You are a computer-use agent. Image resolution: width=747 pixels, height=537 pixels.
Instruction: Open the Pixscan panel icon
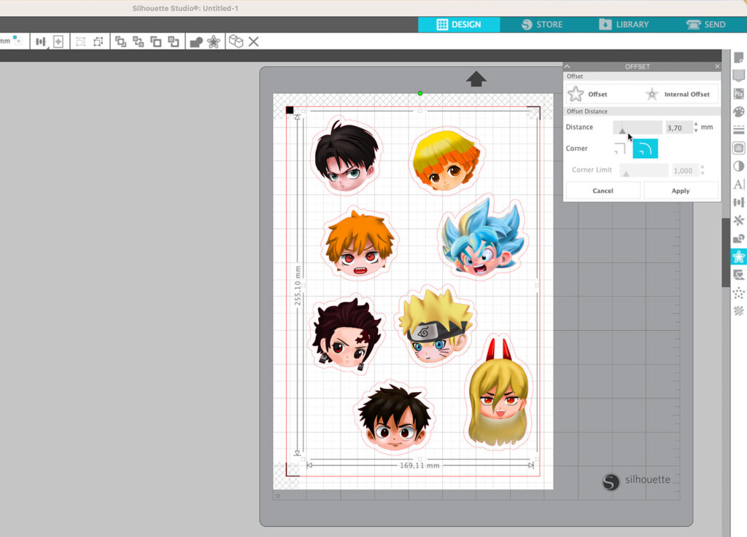738,94
